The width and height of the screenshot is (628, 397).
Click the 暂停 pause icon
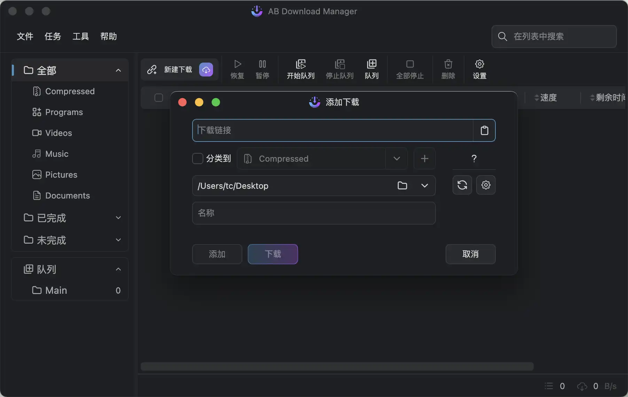(x=262, y=64)
